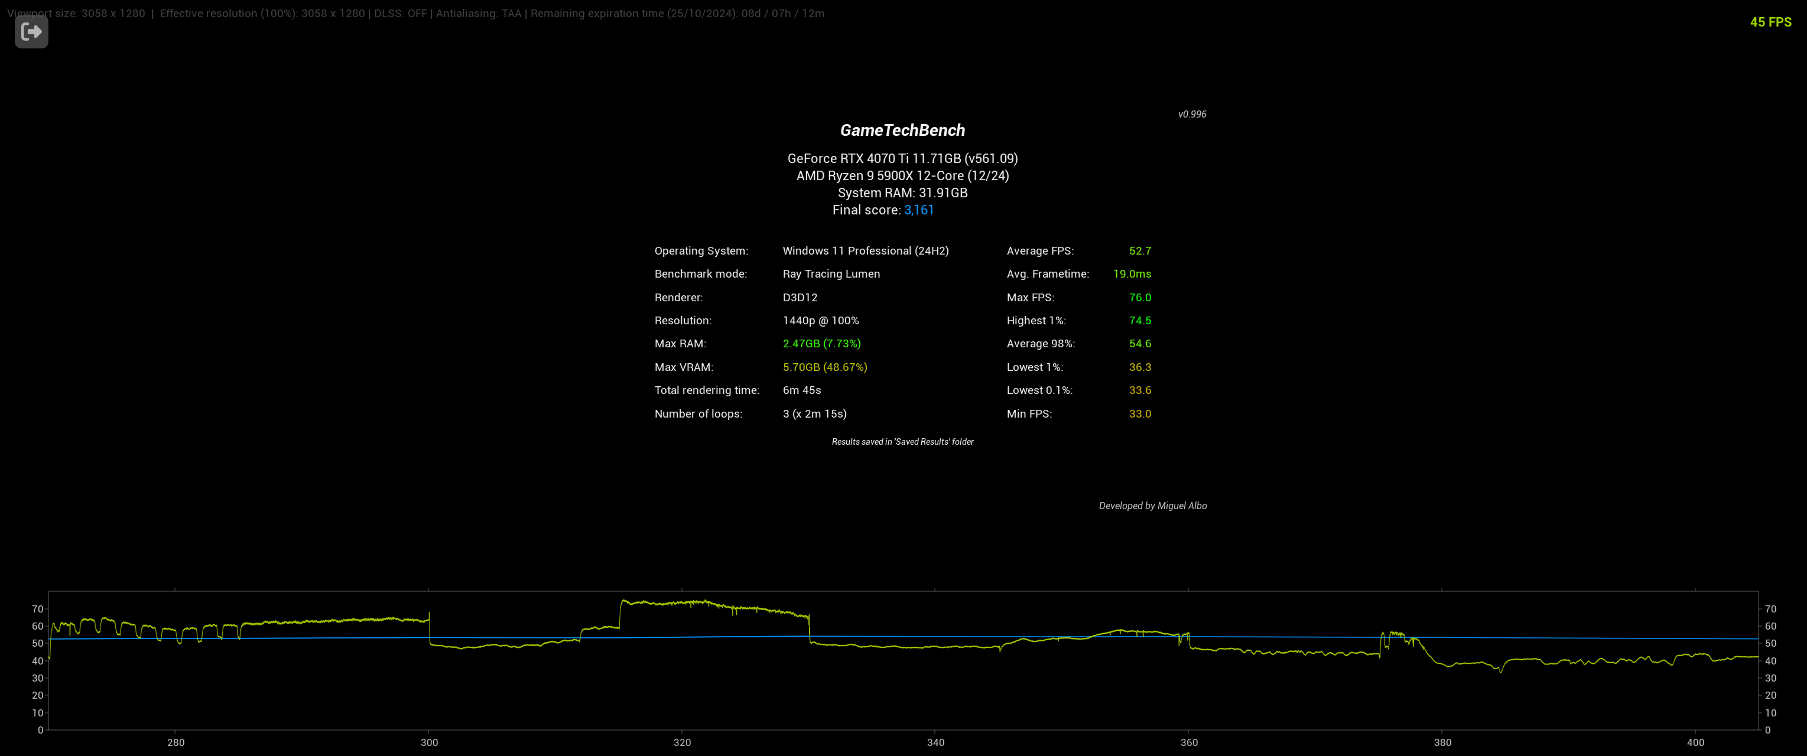The image size is (1807, 756).
Task: Click the final score value 3,161
Action: point(918,210)
